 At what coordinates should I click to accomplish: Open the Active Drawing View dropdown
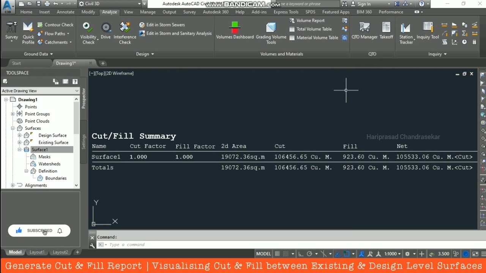pos(40,91)
